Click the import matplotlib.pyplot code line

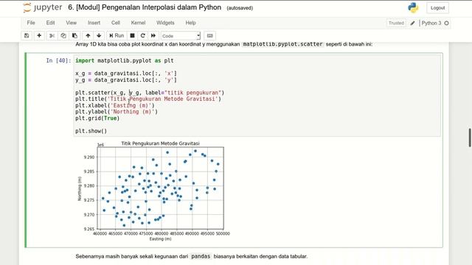125,60
